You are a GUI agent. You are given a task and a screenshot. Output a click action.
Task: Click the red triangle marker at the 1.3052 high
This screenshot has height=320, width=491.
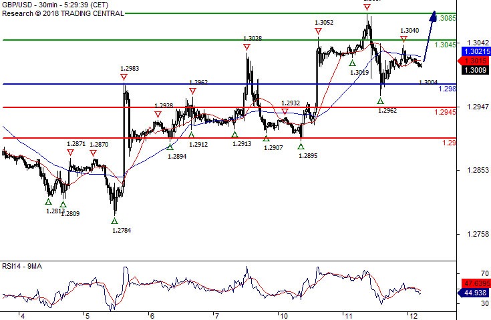coord(318,31)
